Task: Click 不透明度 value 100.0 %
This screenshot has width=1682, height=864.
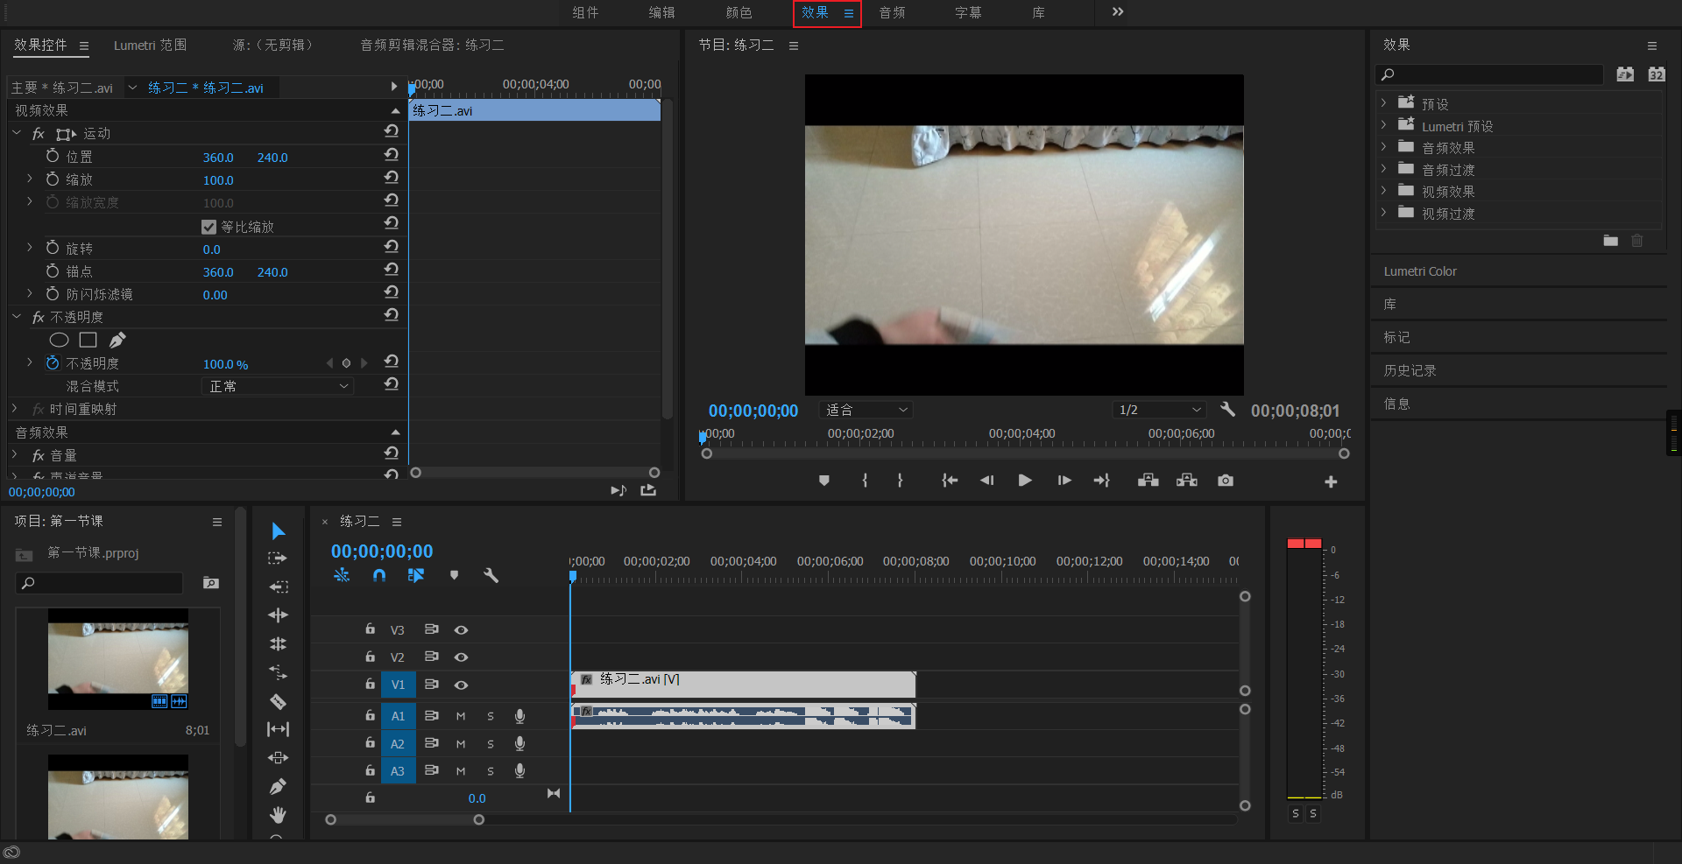Action: click(x=225, y=364)
